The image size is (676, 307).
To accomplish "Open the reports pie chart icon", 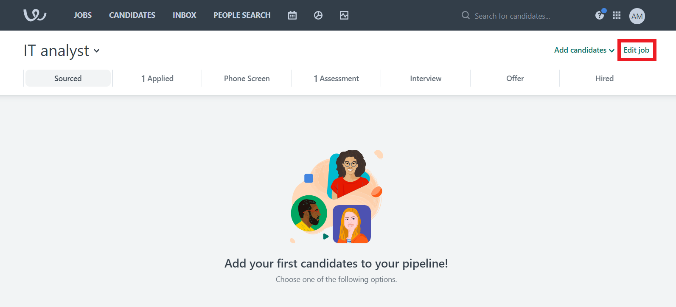I will 318,15.
